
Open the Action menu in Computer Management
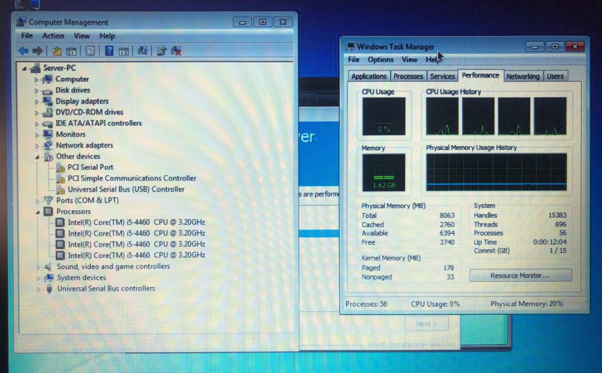53,36
